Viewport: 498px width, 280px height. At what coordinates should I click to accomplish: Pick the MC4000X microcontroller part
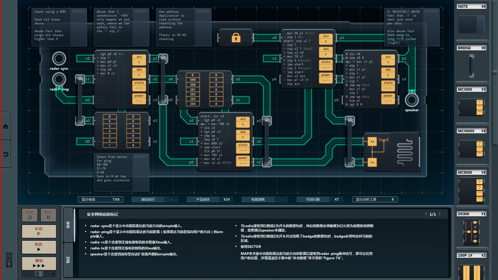tap(471, 149)
